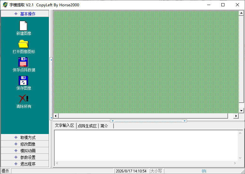Click the 清除所有 red X icon
The width and height of the screenshot is (245, 174).
[x=23, y=99]
